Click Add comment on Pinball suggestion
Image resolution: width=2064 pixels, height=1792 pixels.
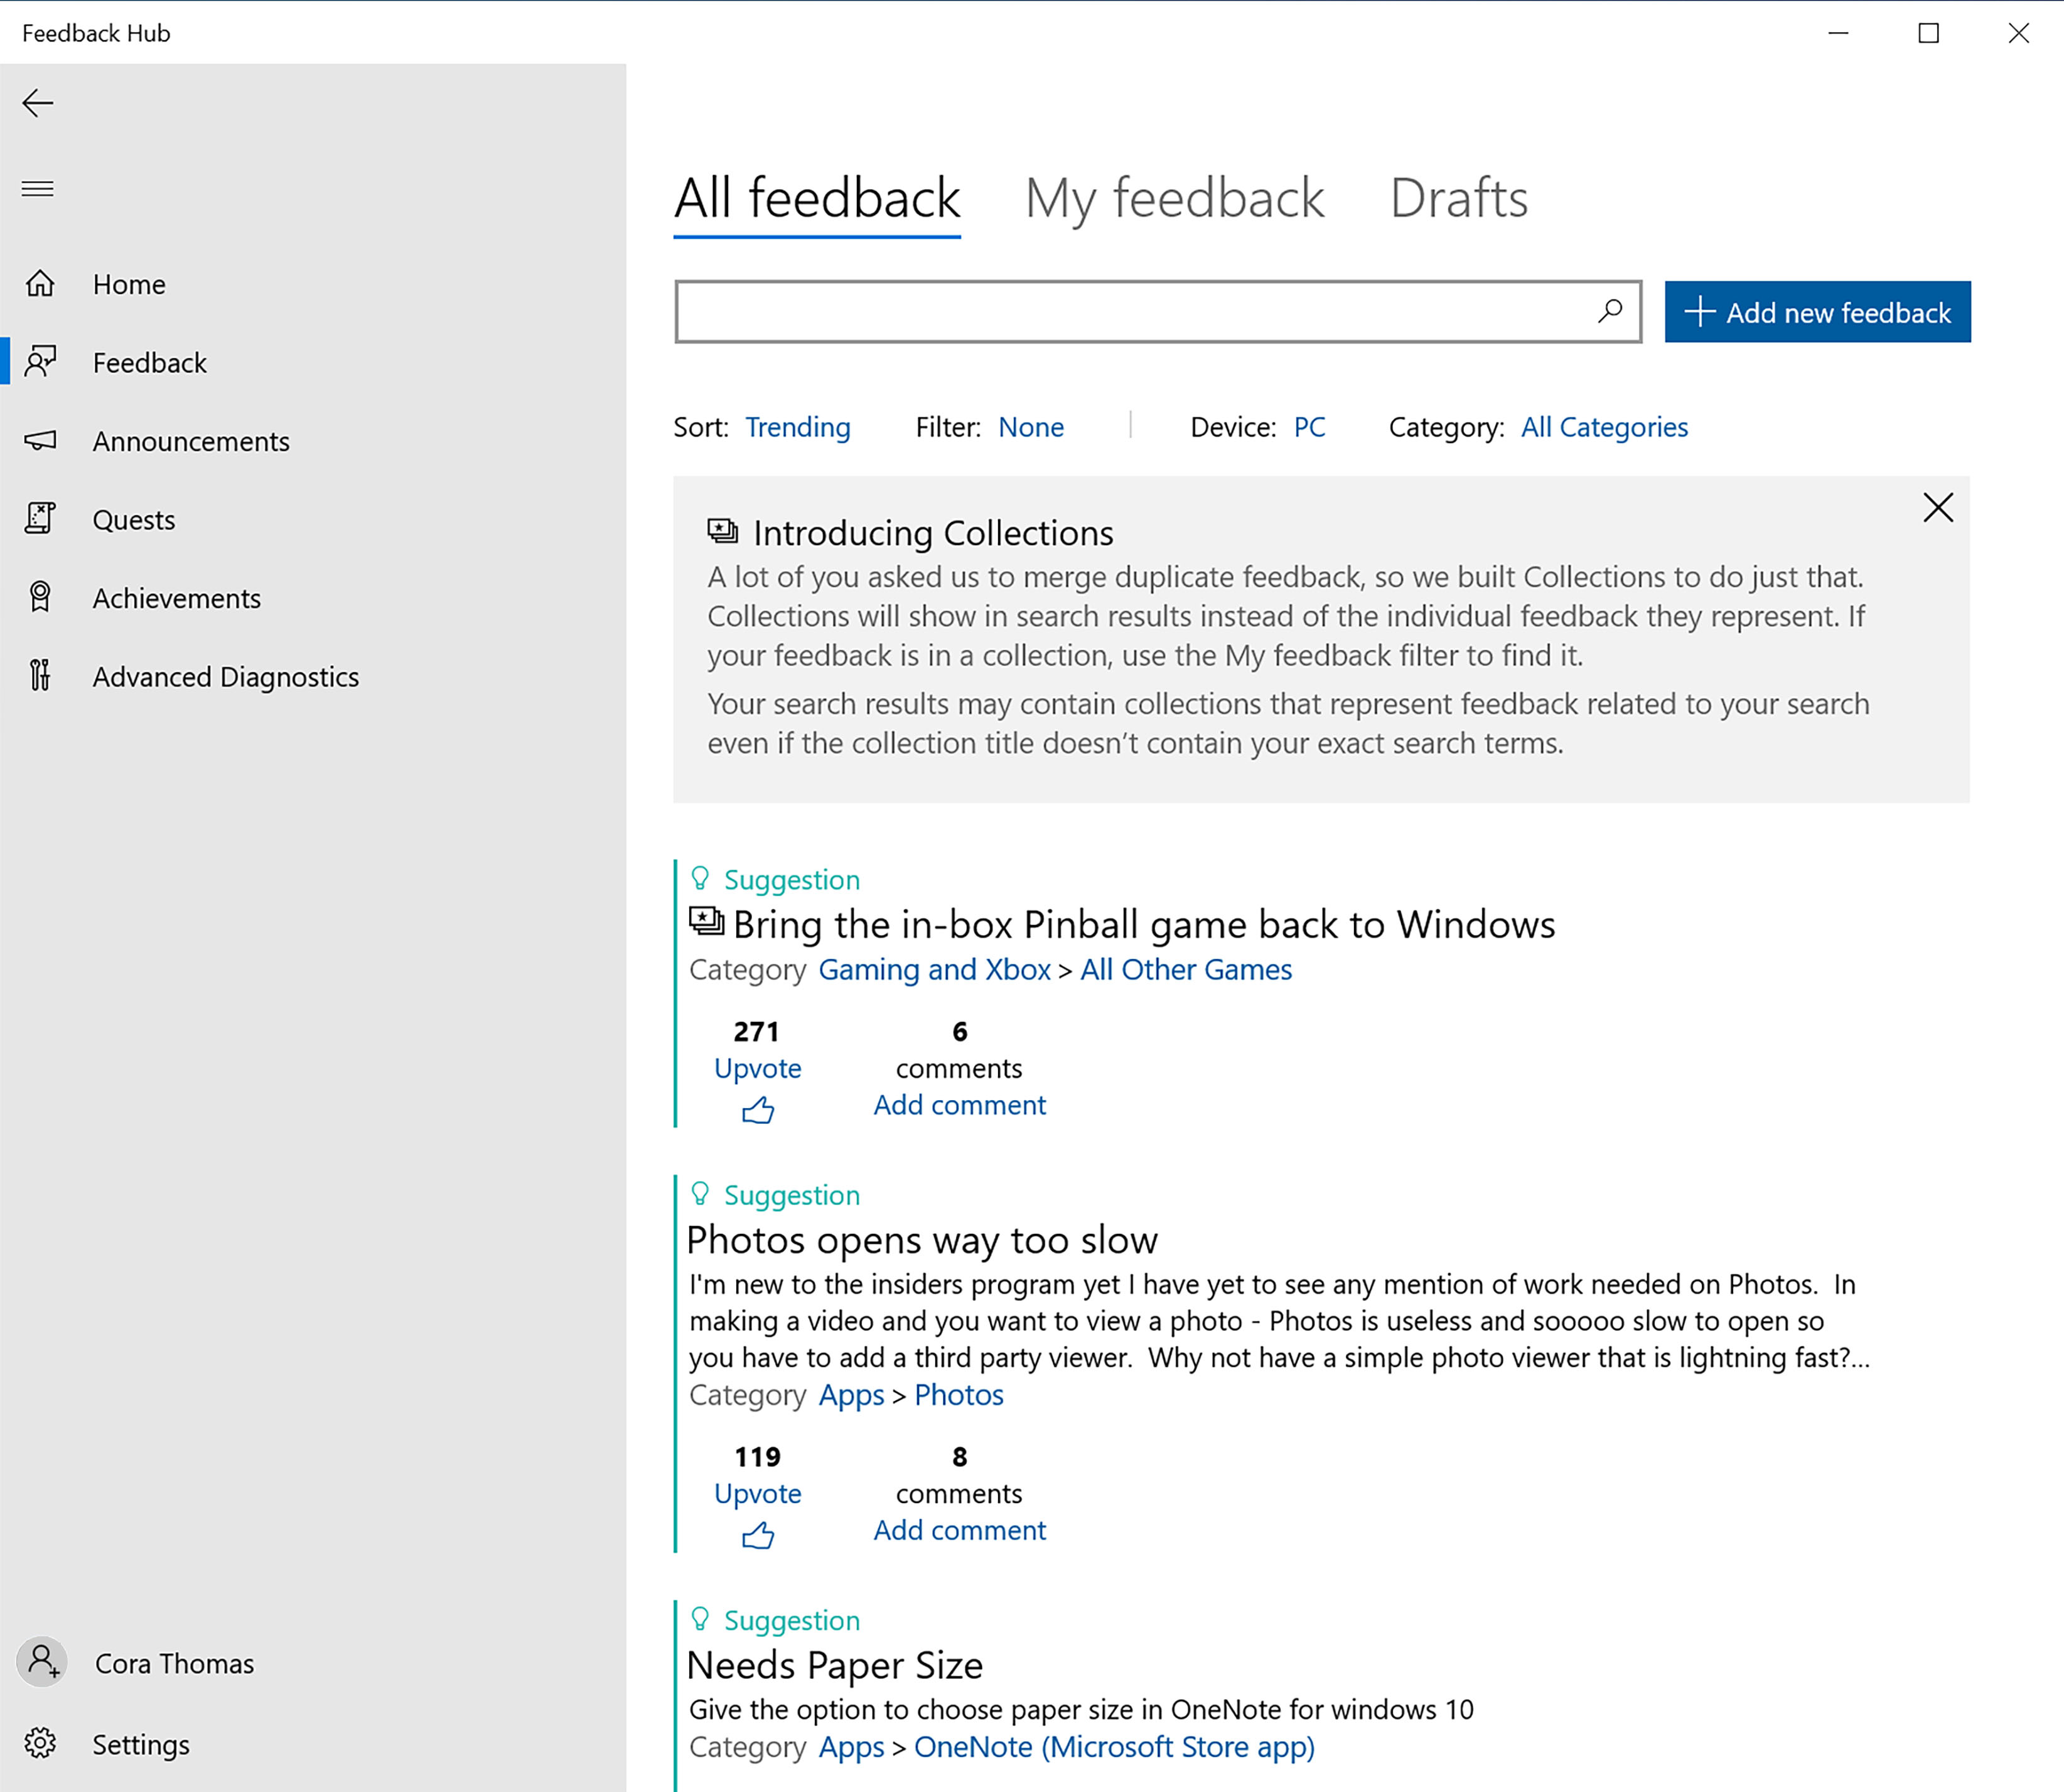(960, 1104)
